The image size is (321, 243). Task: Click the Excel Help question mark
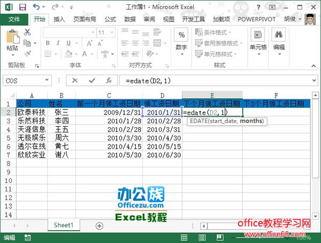258,8
